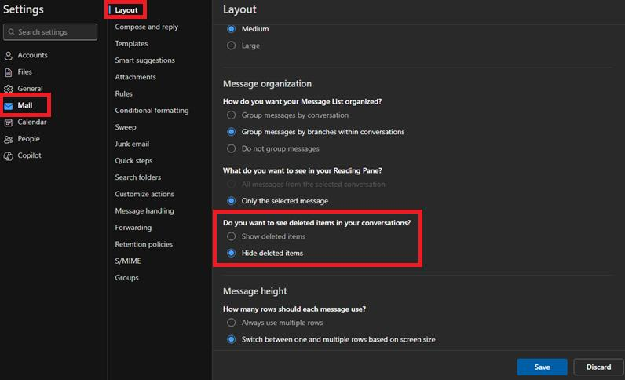
Task: Click the People icon in sidebar
Action: (9, 139)
